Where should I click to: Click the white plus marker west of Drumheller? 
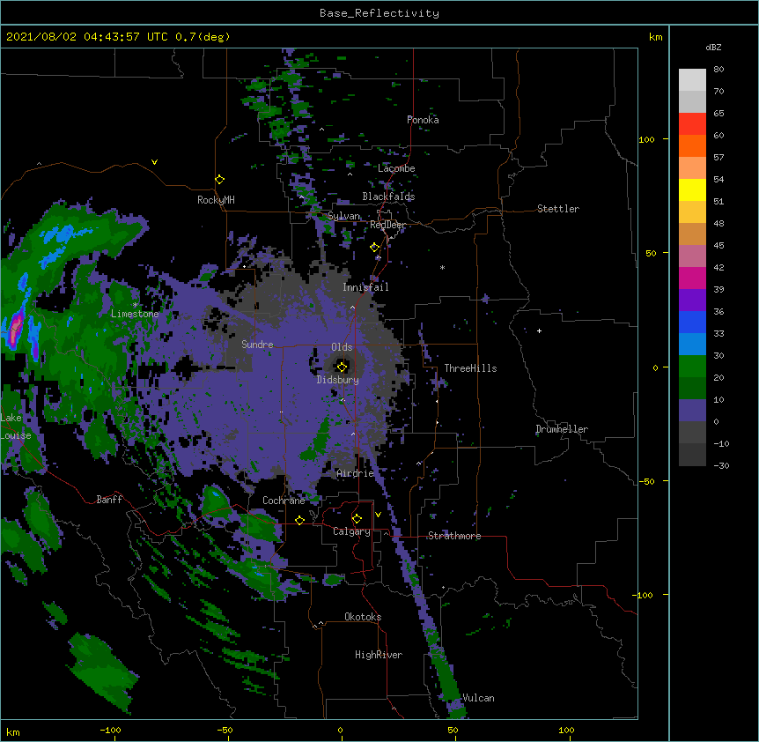pyautogui.click(x=539, y=330)
